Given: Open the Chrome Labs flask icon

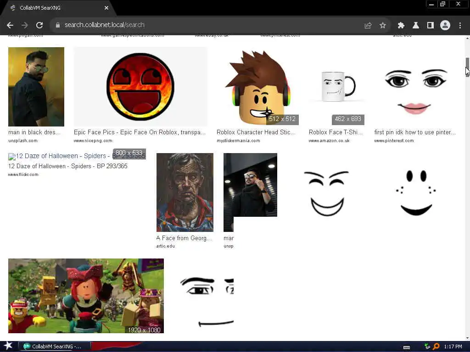Looking at the screenshot, I should [x=416, y=26].
